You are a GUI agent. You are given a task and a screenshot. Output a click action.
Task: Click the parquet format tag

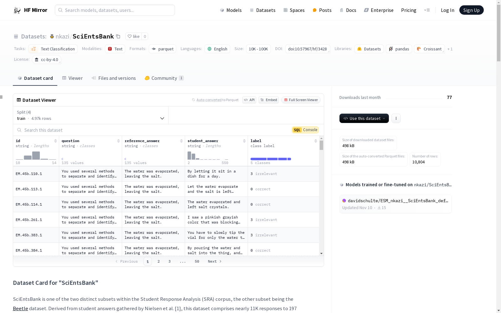[163, 49]
